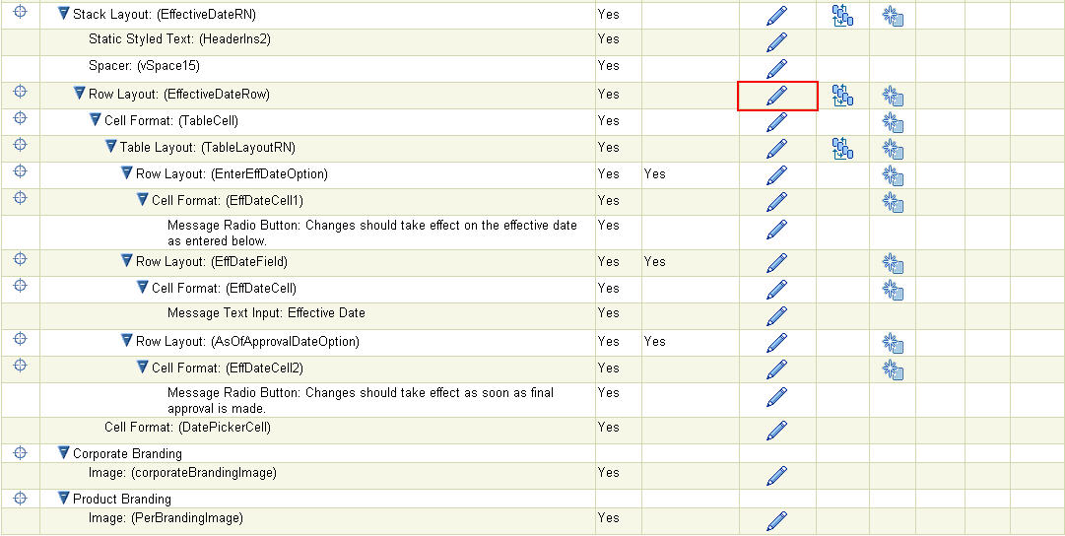Click the personalize pencil for Cell Format: (EffDateCell1)
The height and width of the screenshot is (536, 1065).
point(777,202)
